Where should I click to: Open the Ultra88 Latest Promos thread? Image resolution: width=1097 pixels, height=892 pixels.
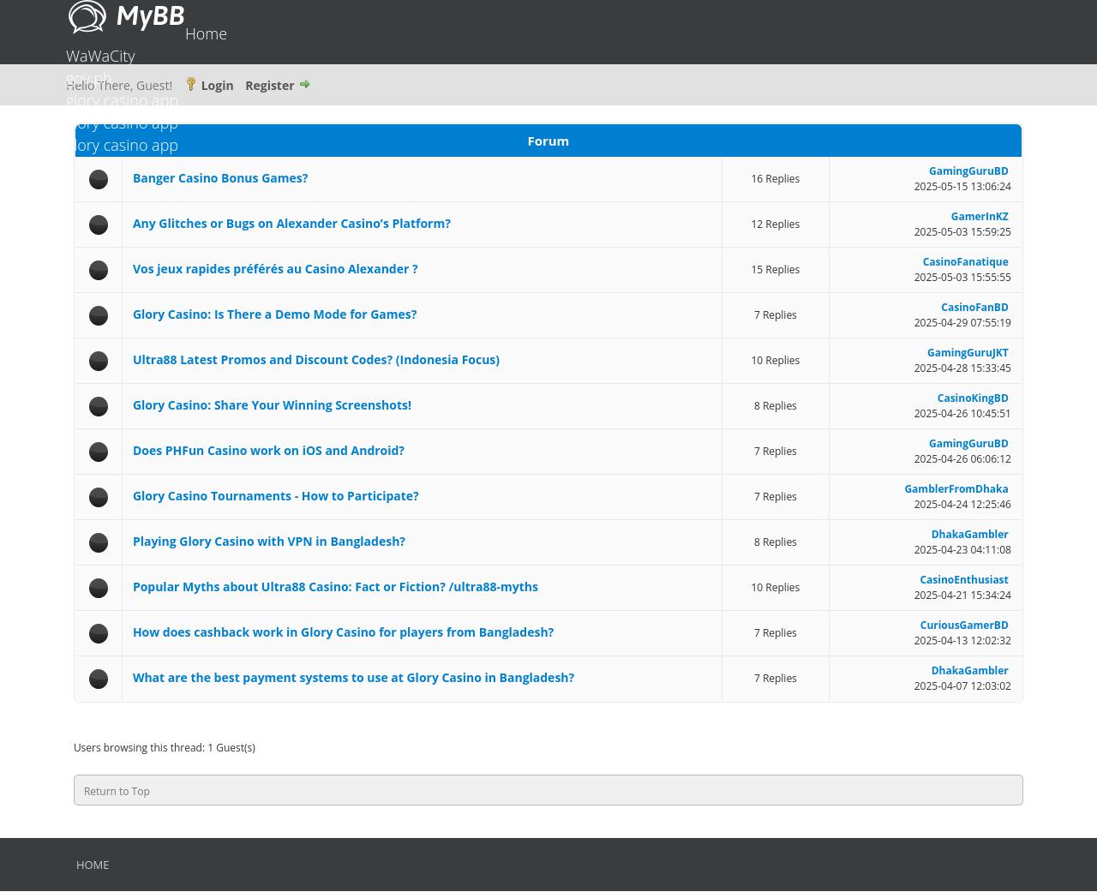coord(315,360)
